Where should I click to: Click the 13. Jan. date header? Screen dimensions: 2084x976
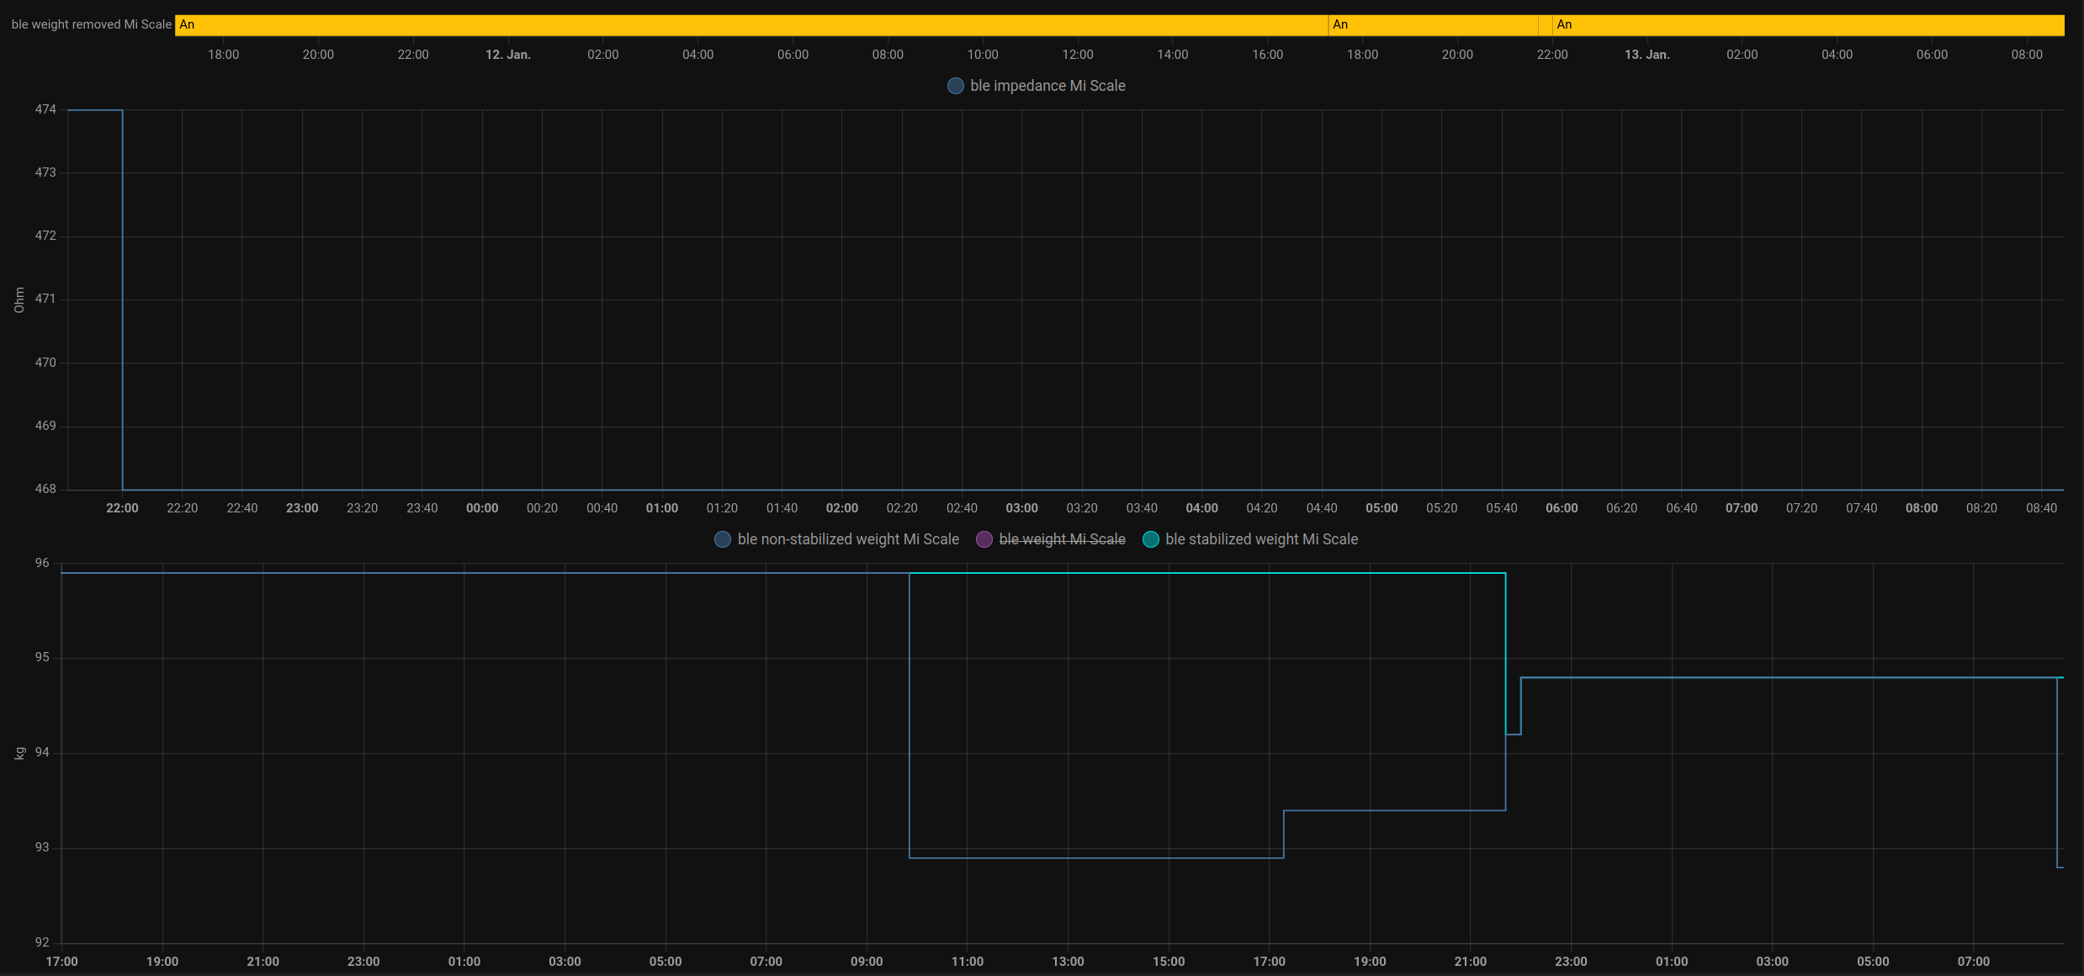click(x=1648, y=54)
